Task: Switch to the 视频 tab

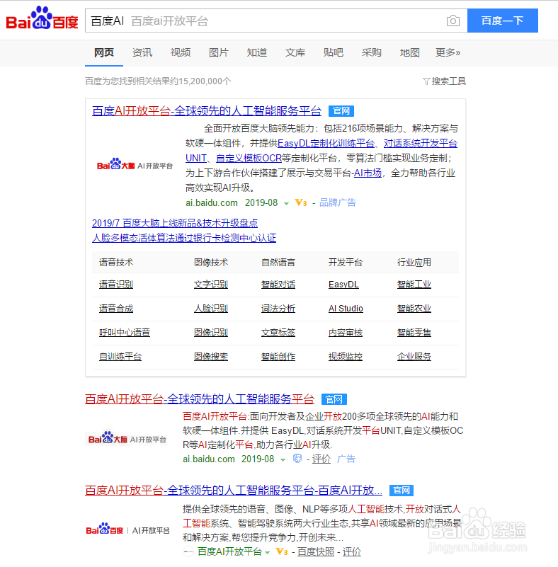Action: click(181, 53)
